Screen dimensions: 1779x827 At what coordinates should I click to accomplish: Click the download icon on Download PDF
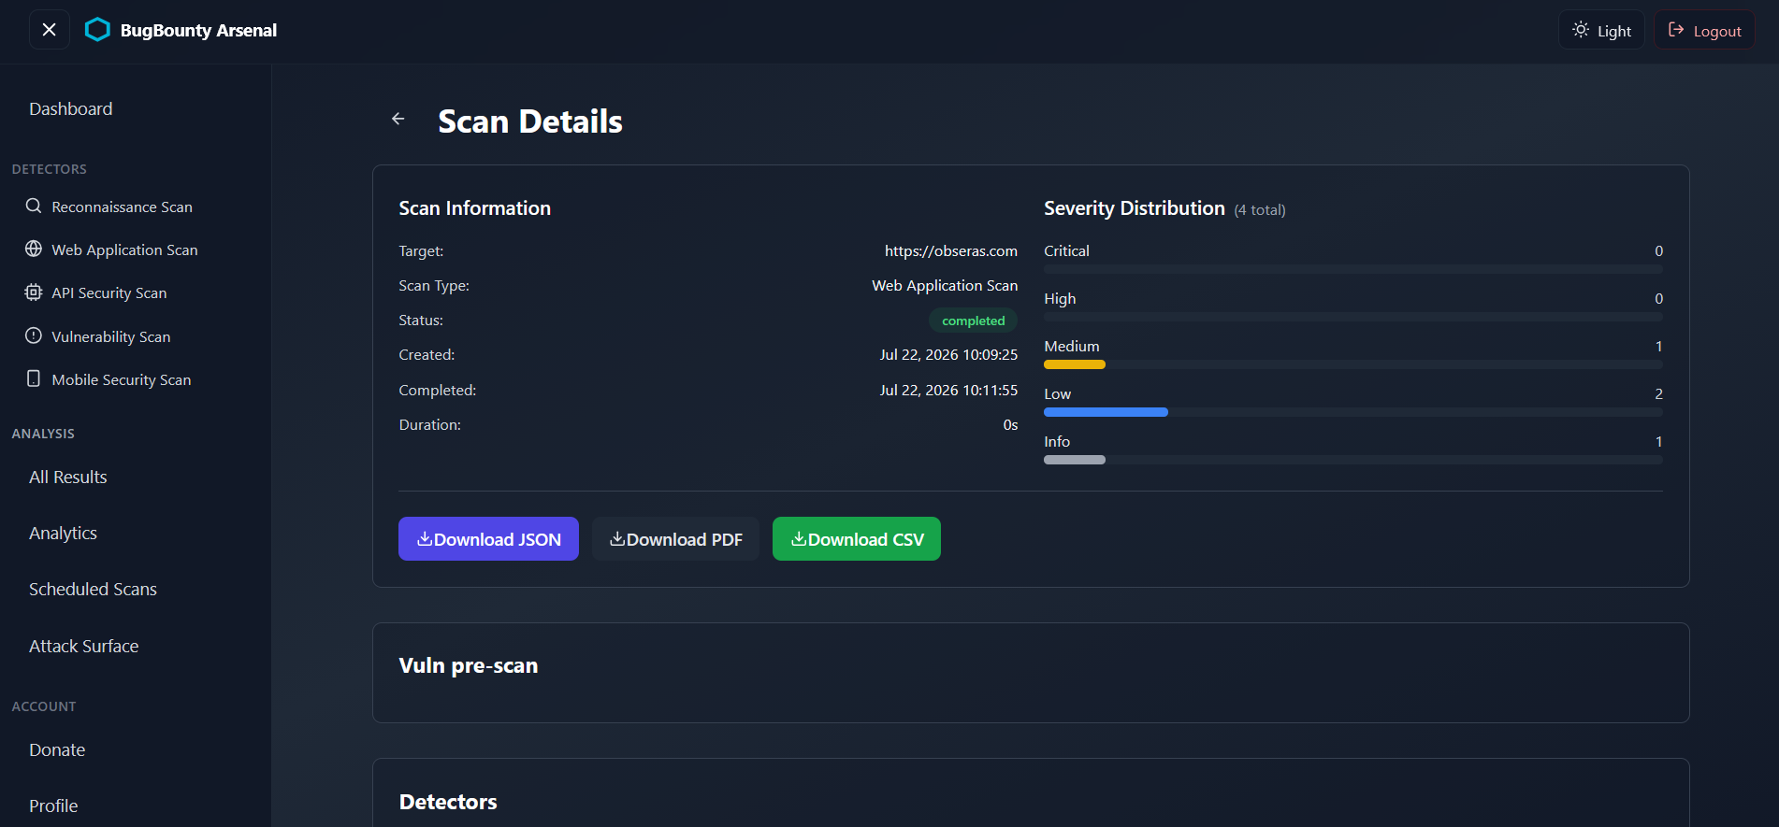(617, 538)
